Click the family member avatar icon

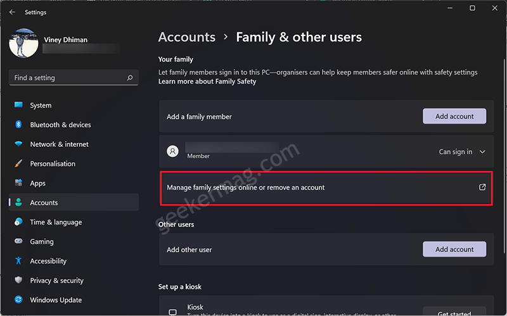172,151
